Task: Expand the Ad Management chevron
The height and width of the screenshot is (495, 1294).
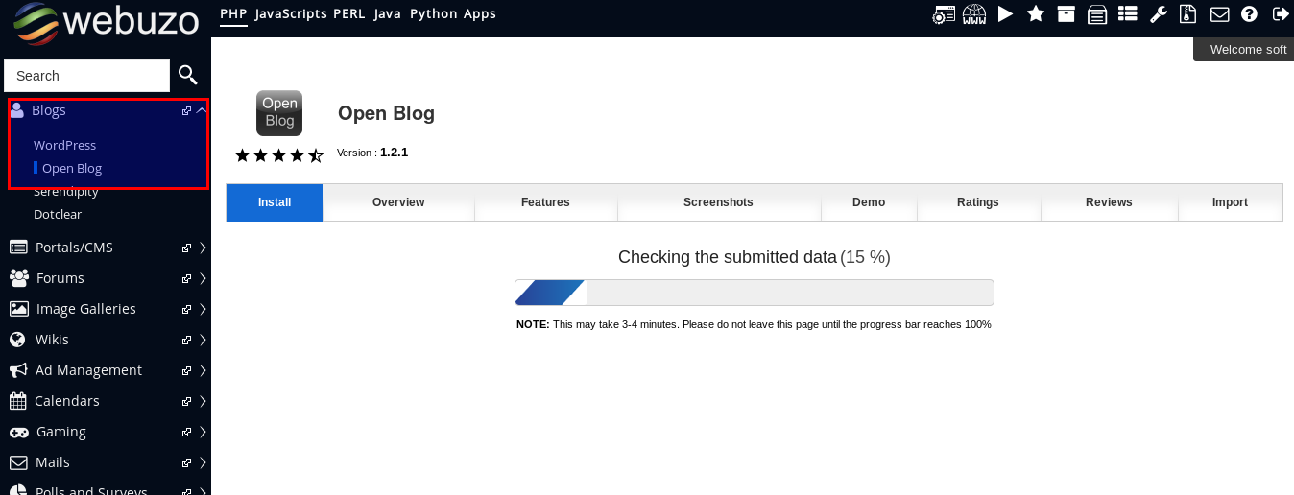Action: click(x=203, y=370)
